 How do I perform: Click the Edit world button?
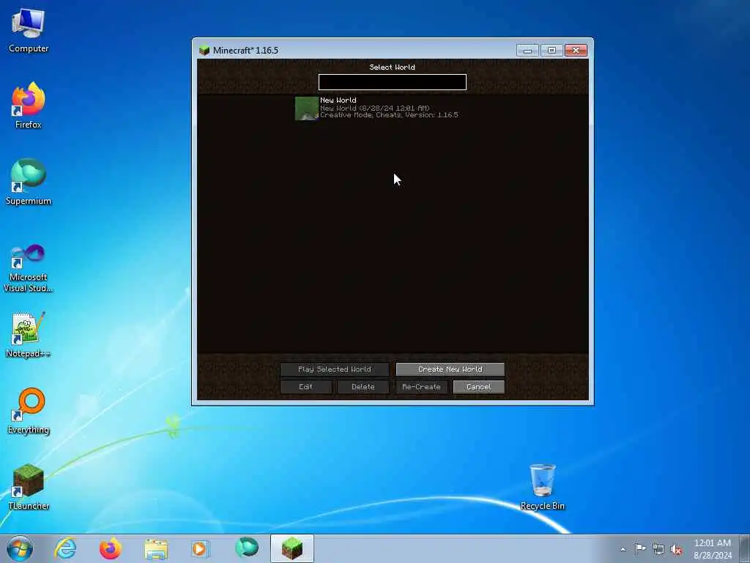[x=305, y=387]
